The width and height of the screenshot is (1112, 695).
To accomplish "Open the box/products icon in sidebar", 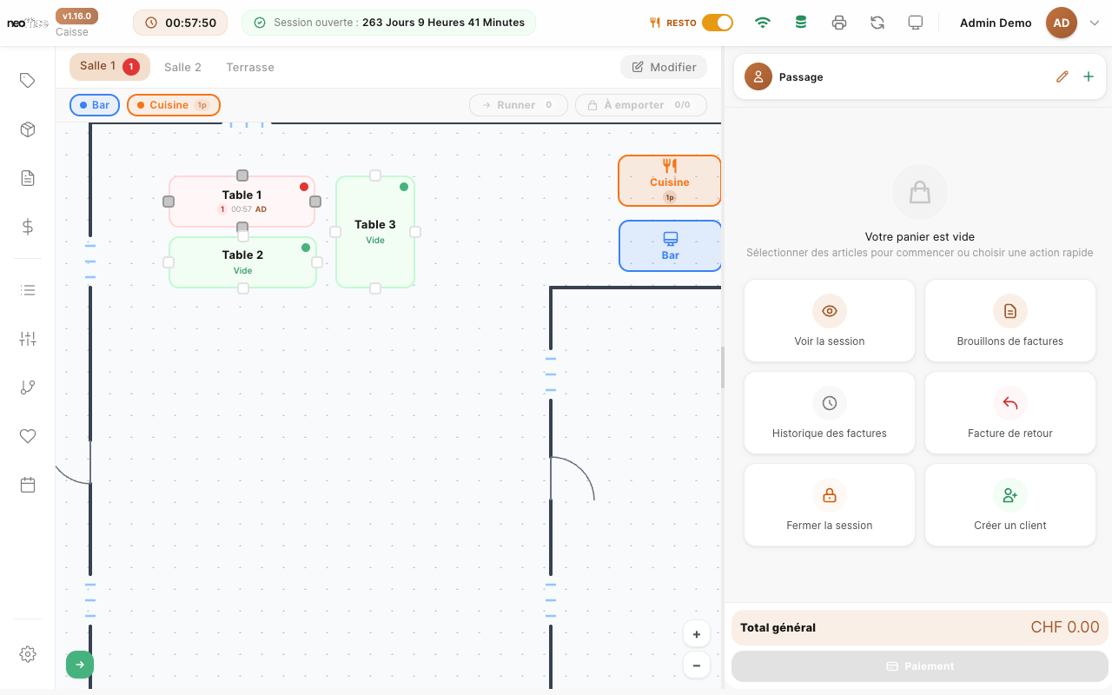I will (x=28, y=129).
